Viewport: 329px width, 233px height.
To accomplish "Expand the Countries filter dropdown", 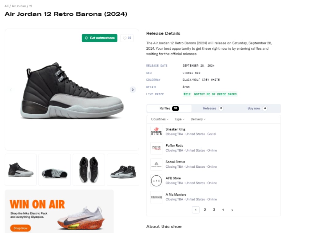I will tap(160, 119).
